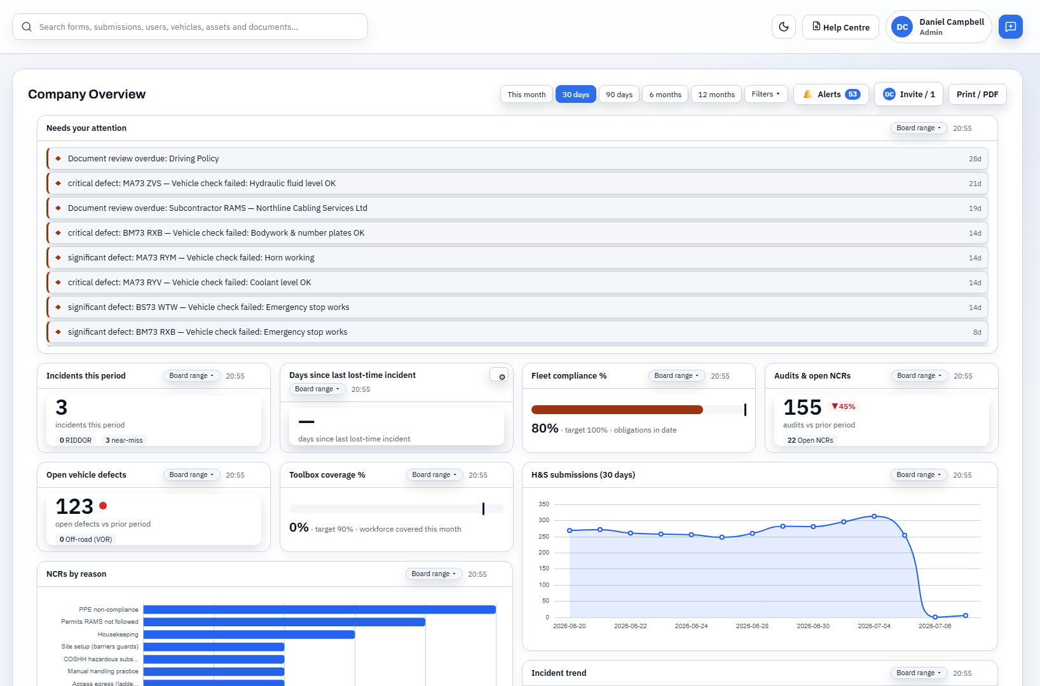Click the Help Centre document icon
This screenshot has height=686, width=1040.
click(x=816, y=27)
